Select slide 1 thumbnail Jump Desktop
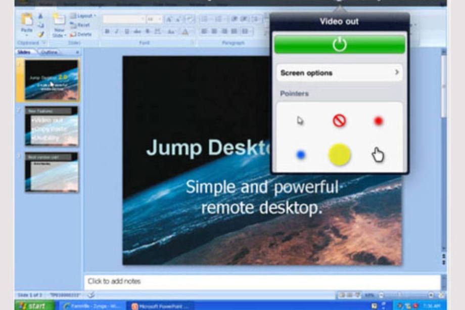Screen dimensions: 465x310 [x=52, y=80]
